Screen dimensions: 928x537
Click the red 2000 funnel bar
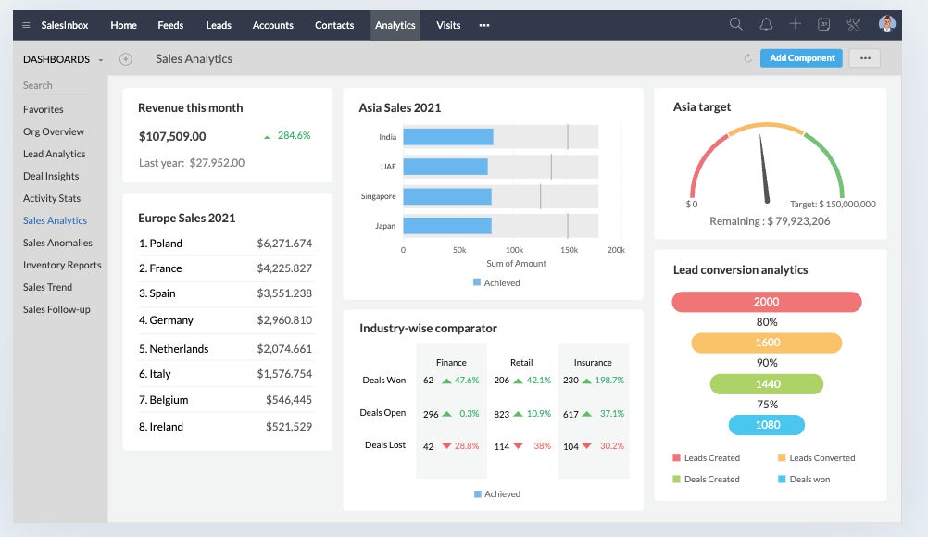(767, 302)
